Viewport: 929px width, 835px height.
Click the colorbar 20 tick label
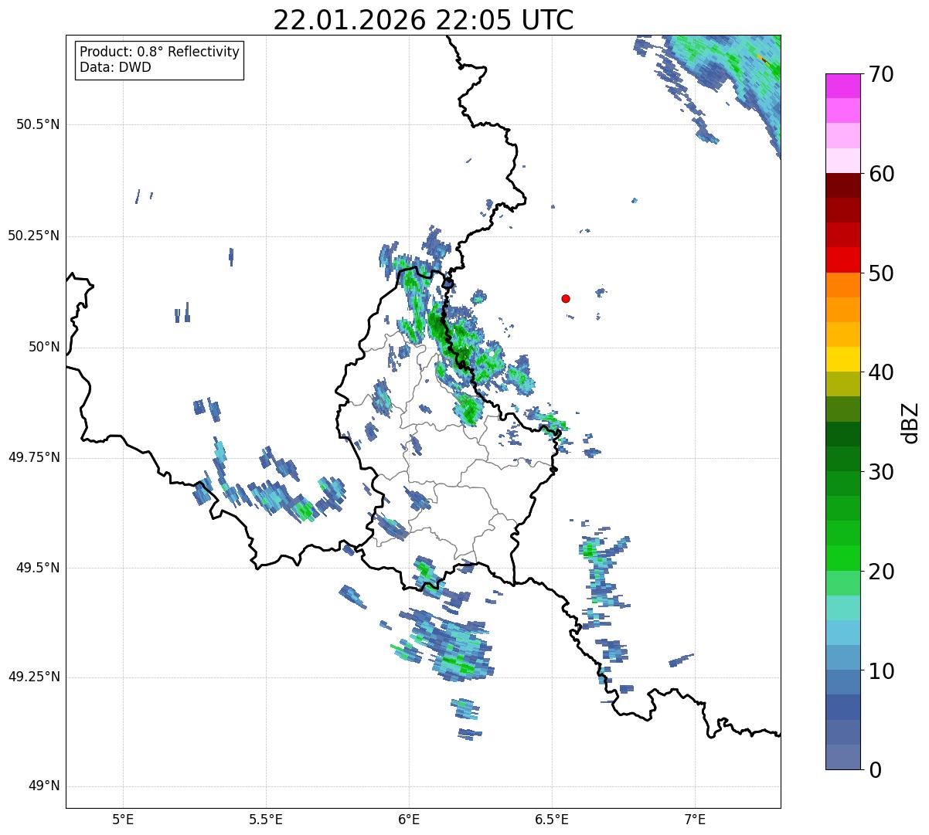[881, 572]
